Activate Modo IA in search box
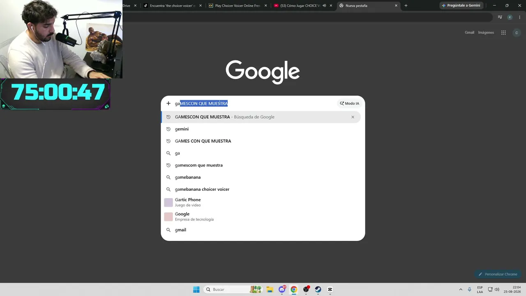526x296 pixels. (x=349, y=104)
